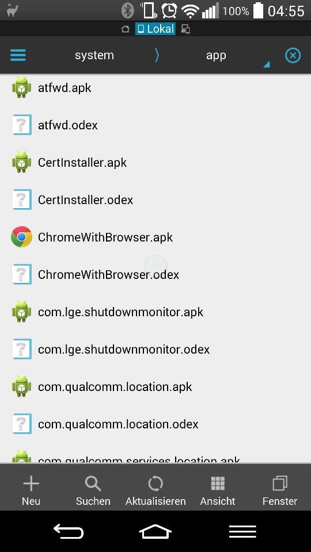Open CertInstaller.odex unknown file

click(x=155, y=200)
